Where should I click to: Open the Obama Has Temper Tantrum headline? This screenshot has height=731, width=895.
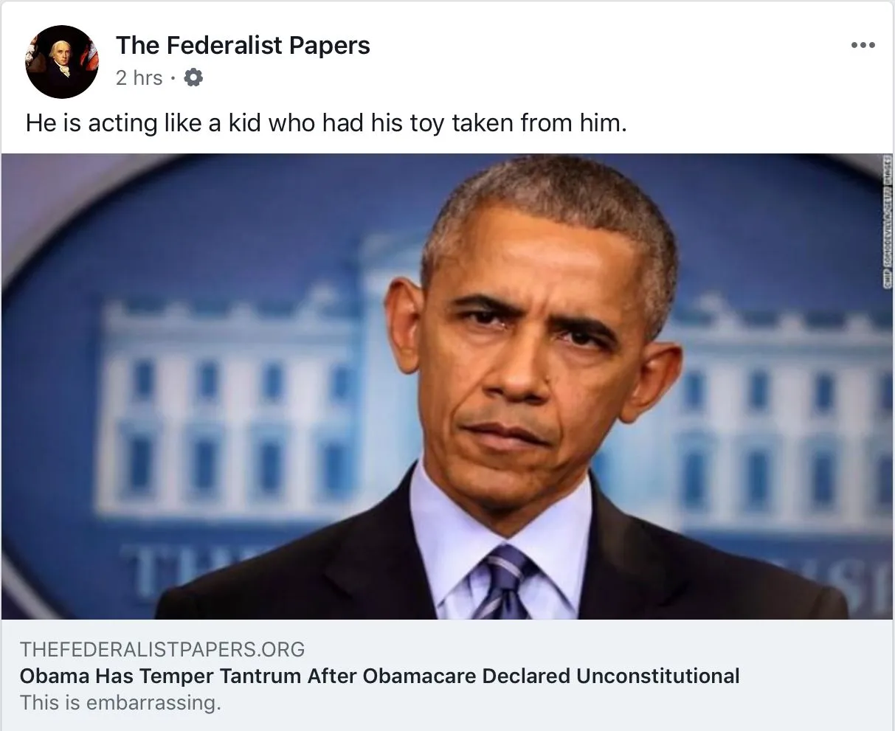tap(379, 676)
